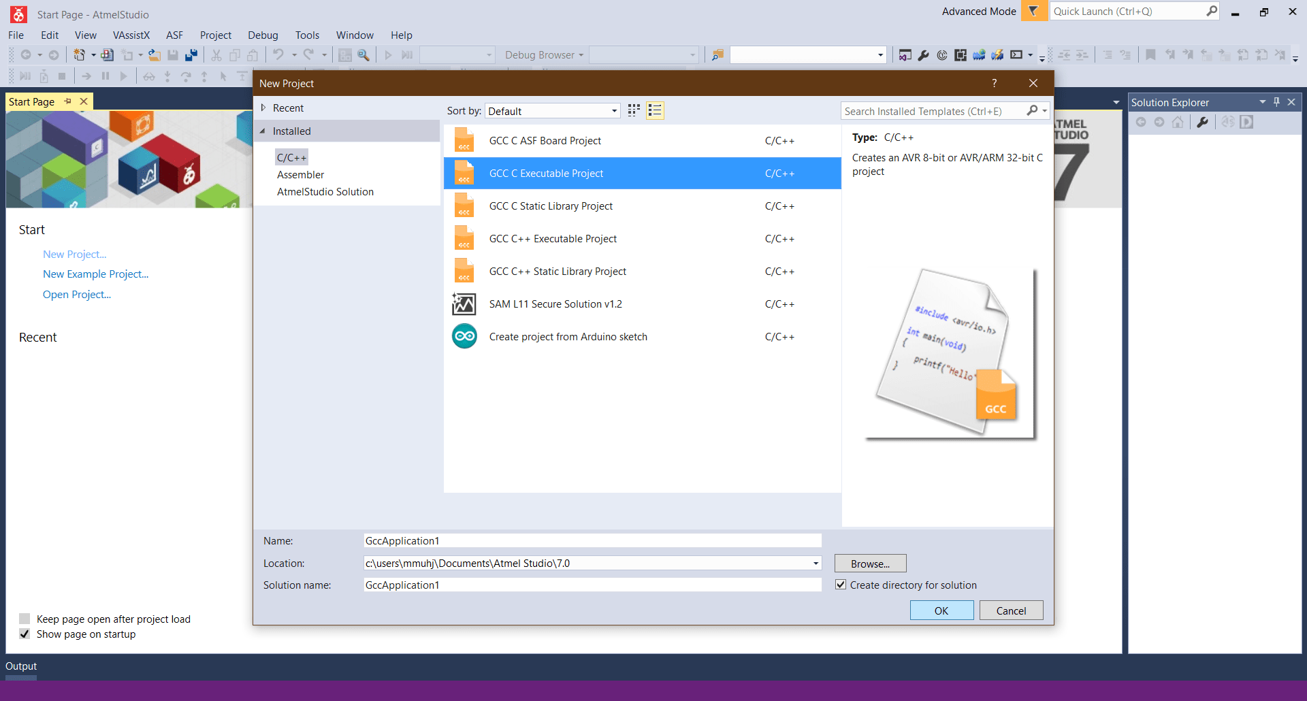
Task: Click the pin icon on Start Page tab
Action: pos(67,101)
